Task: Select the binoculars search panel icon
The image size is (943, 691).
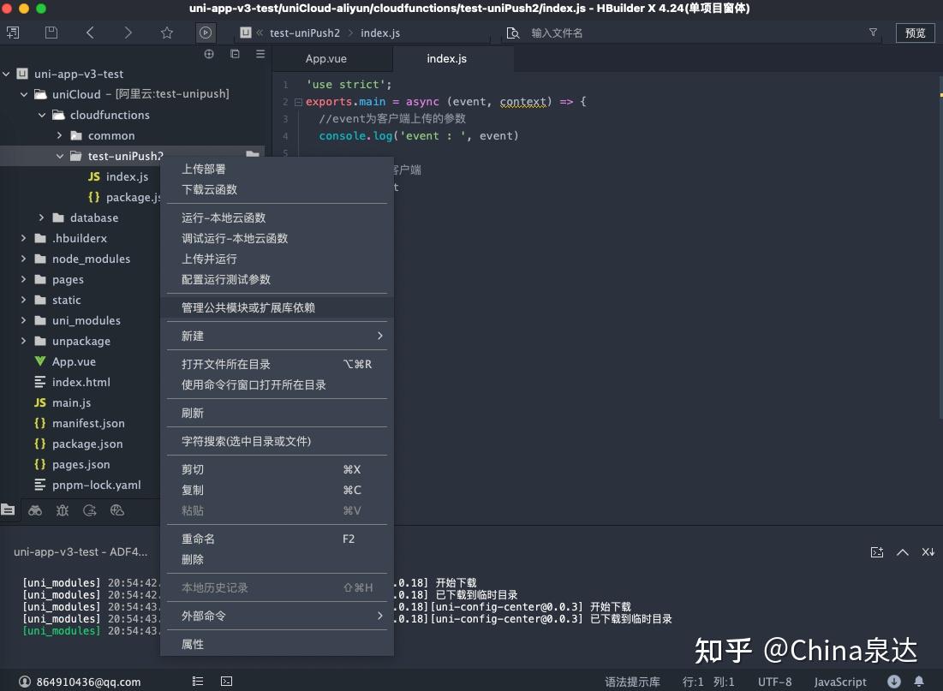Action: click(x=35, y=510)
